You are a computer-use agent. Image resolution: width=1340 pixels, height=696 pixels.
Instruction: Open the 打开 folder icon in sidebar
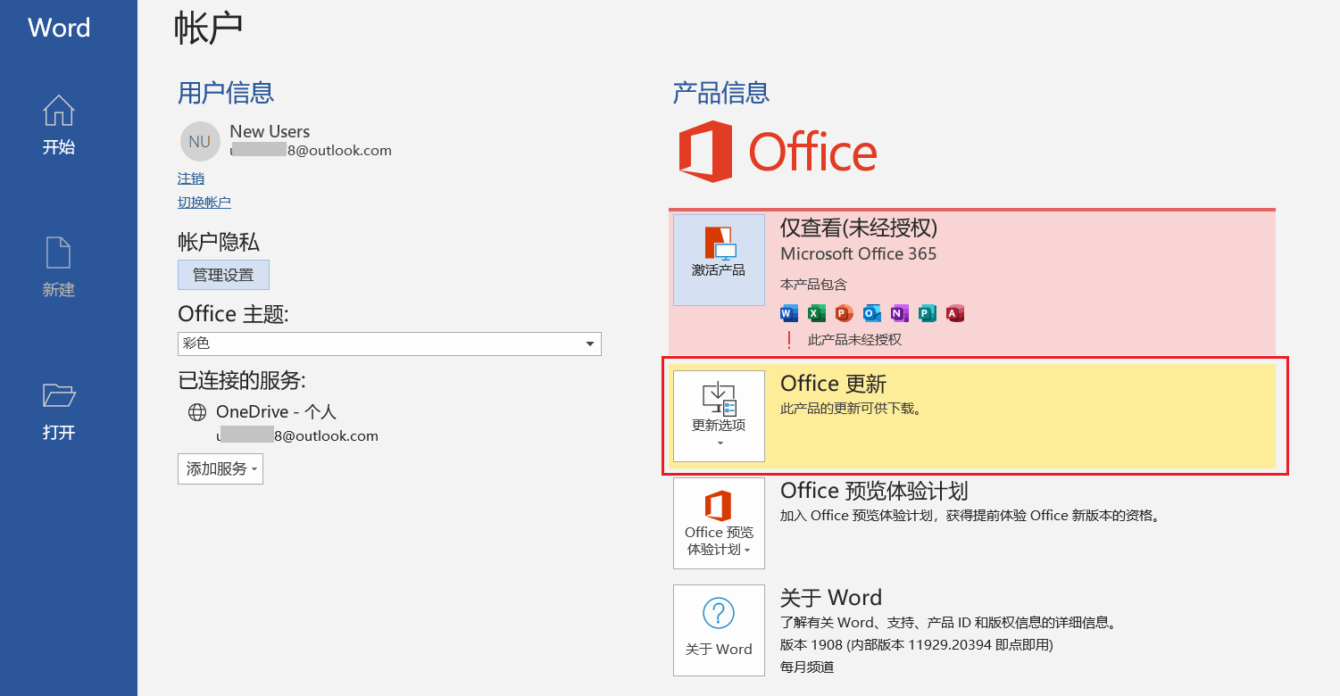[x=59, y=410]
